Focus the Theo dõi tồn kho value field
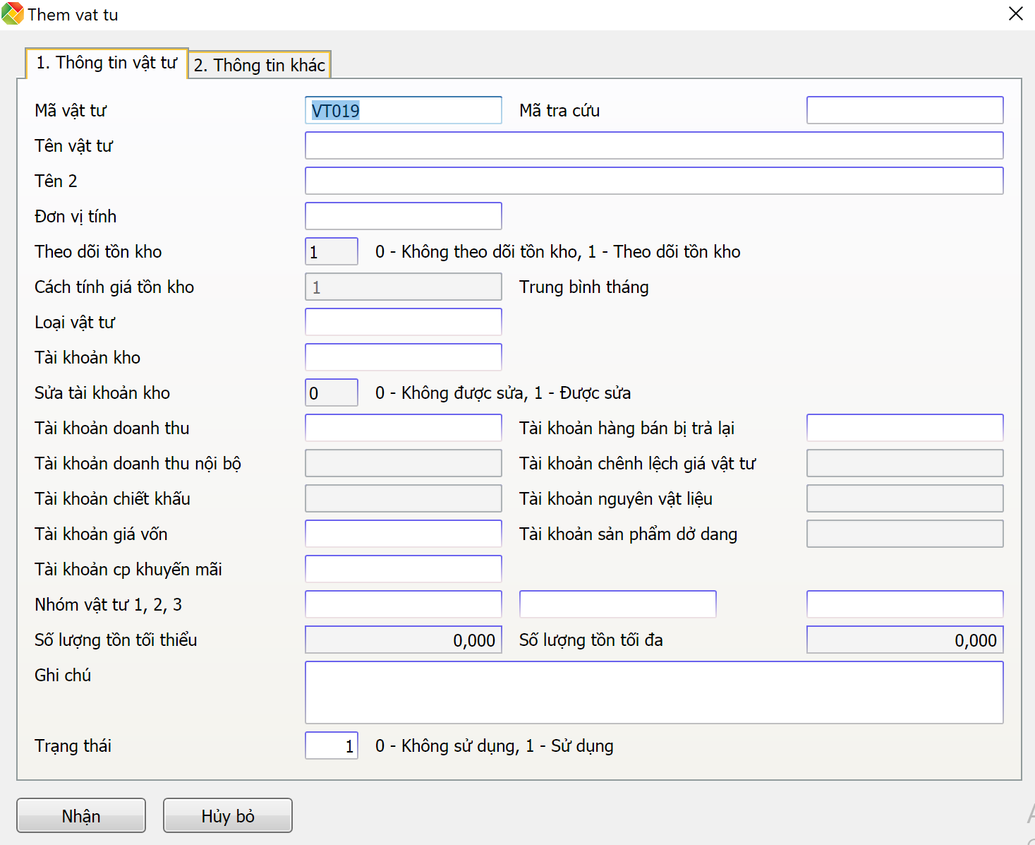The height and width of the screenshot is (845, 1035). click(x=332, y=251)
